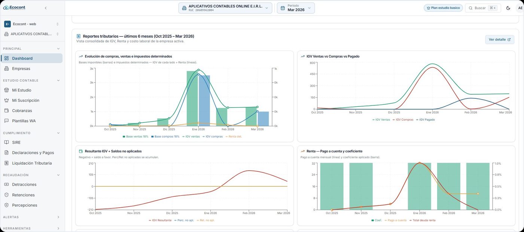The image size is (524, 232).
Task: Toggle Coef. legend entry
Action: pos(377,220)
